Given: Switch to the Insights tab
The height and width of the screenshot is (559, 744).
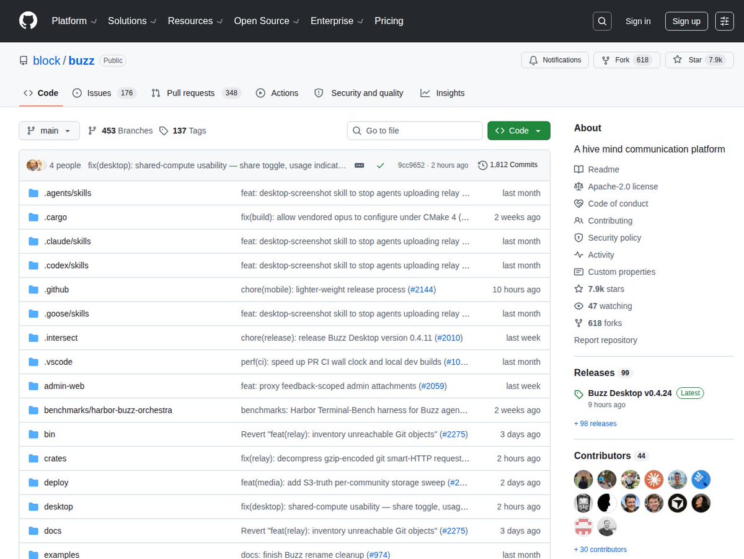Looking at the screenshot, I should coord(442,93).
